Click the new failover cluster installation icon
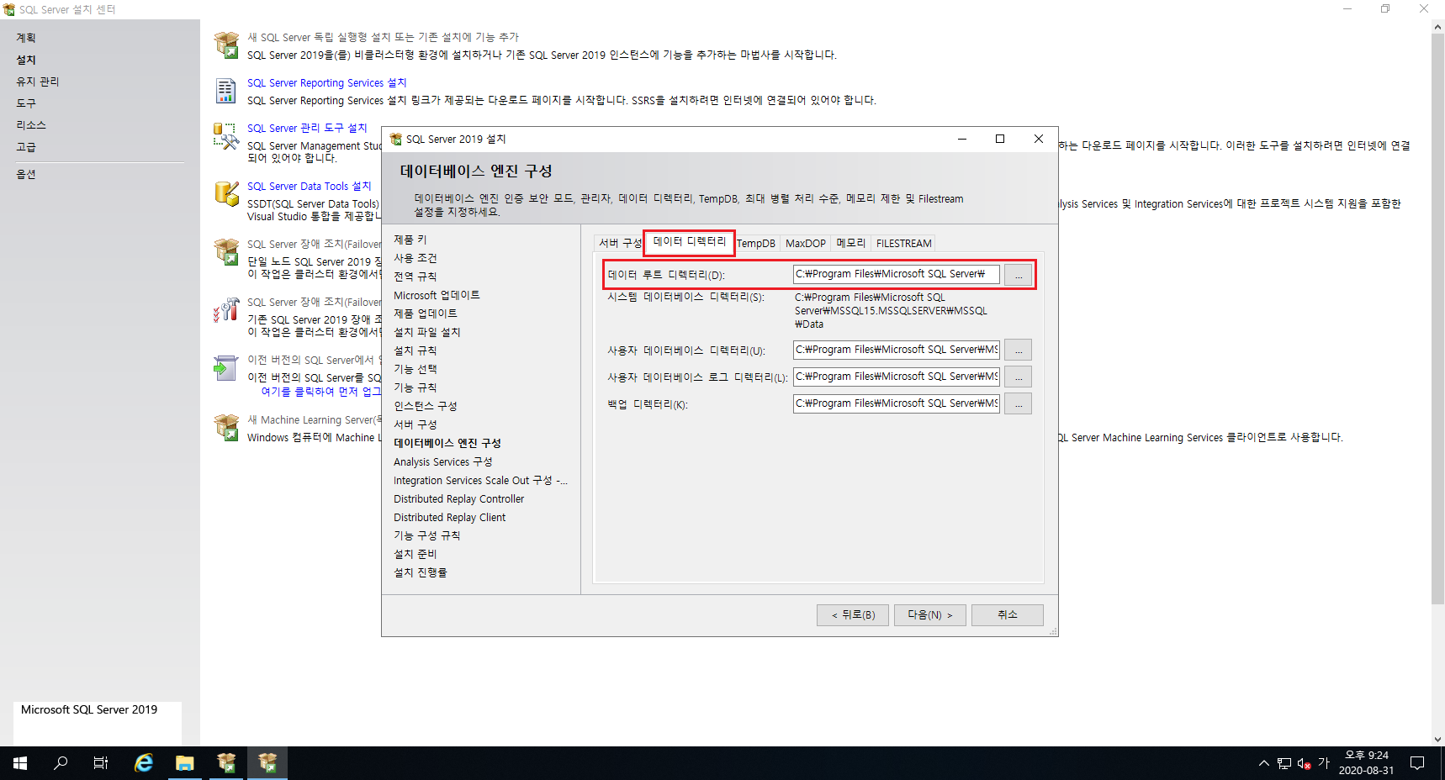1445x780 pixels. (226, 251)
